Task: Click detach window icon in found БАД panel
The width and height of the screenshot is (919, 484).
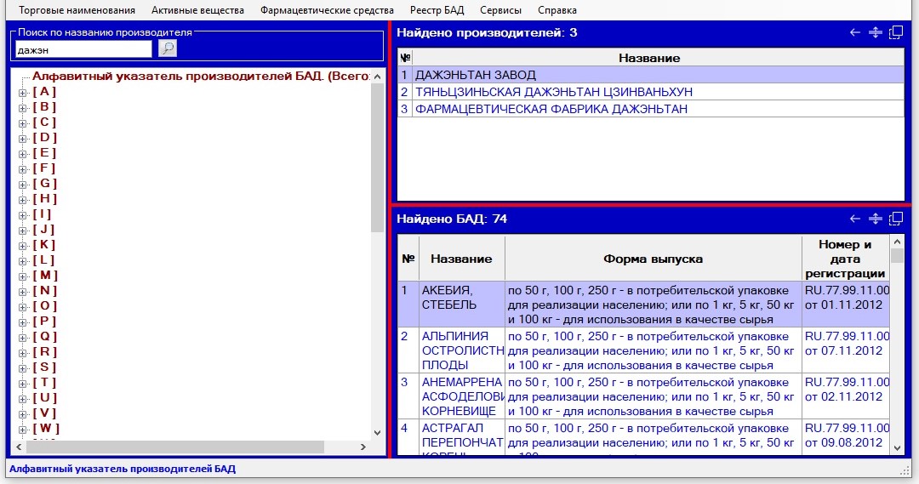Action: [x=895, y=219]
